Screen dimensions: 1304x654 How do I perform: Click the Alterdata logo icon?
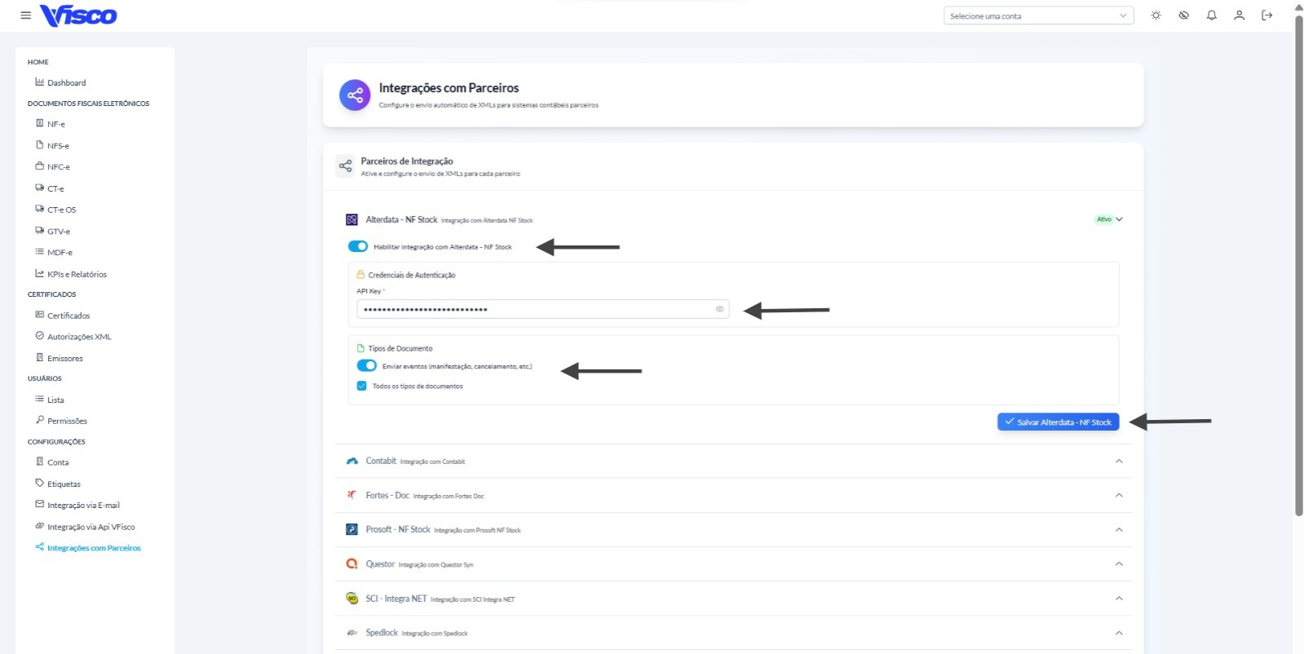click(351, 219)
